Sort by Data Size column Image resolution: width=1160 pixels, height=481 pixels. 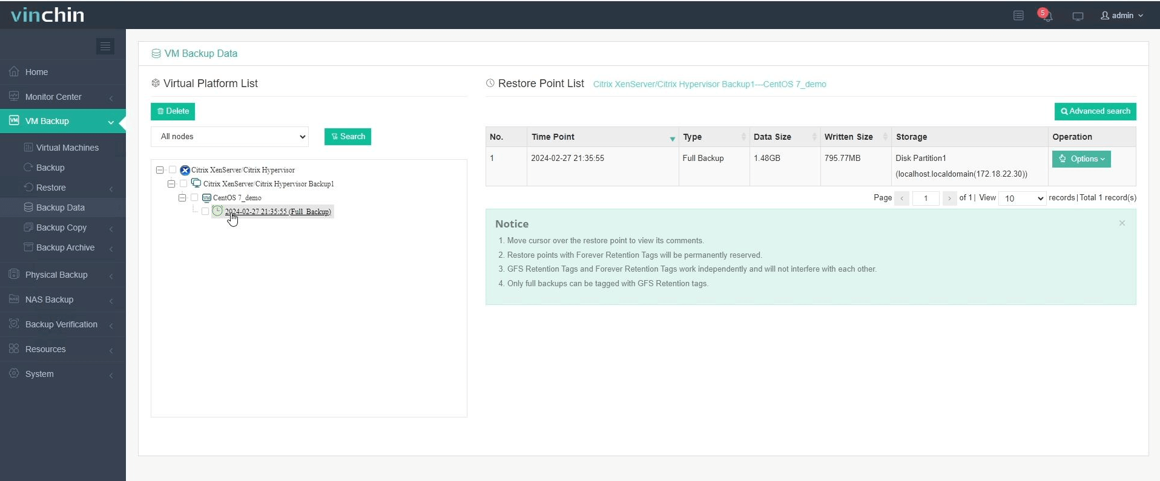[785, 137]
